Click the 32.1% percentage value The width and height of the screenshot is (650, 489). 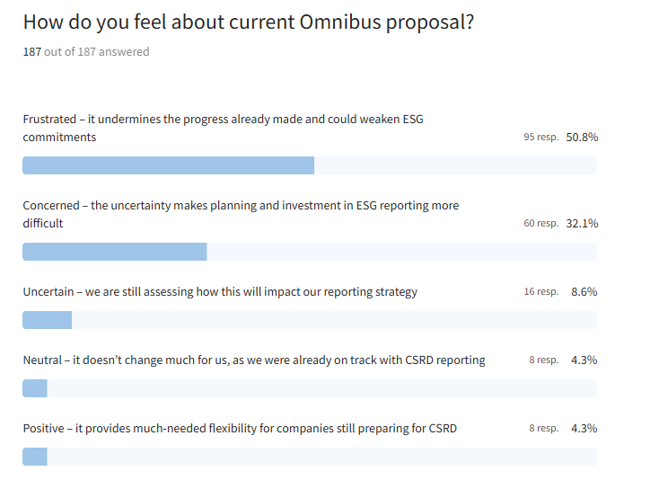point(582,223)
